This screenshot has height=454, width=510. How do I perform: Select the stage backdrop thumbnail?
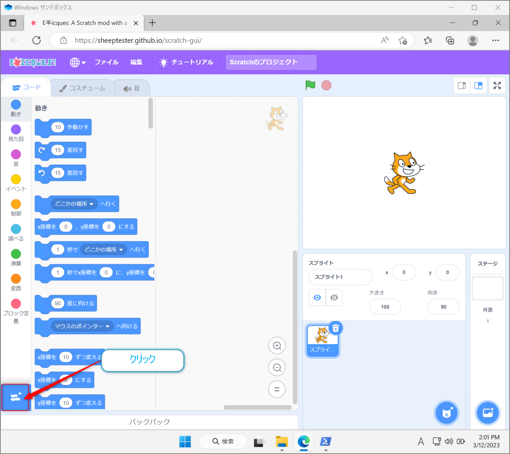coord(487,288)
